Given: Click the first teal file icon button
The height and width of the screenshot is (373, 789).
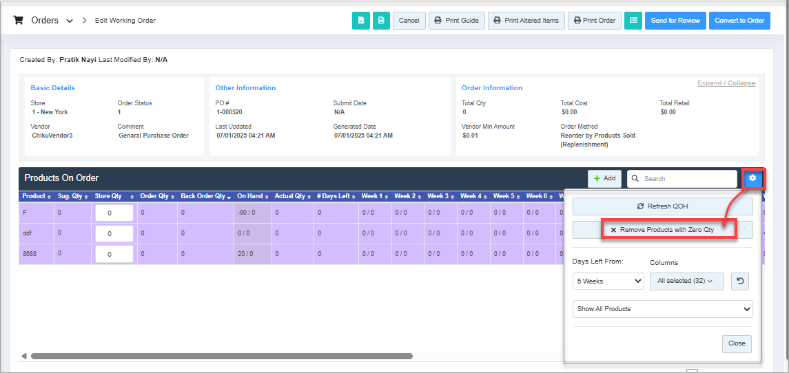Looking at the screenshot, I should pyautogui.click(x=360, y=21).
